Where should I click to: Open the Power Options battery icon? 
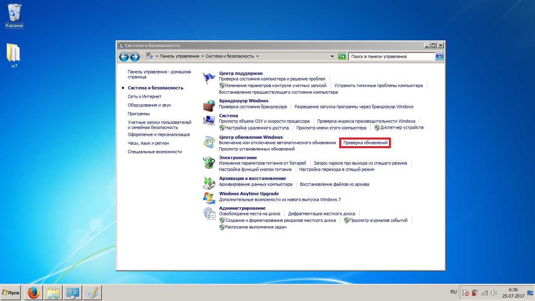209,162
